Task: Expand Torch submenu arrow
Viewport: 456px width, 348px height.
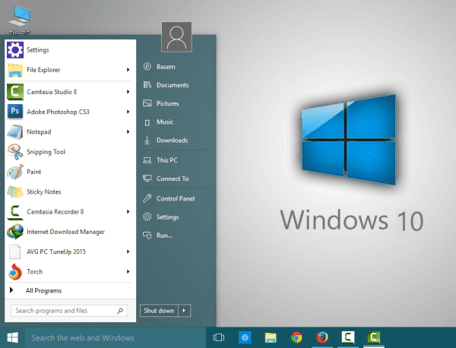Action: [128, 271]
